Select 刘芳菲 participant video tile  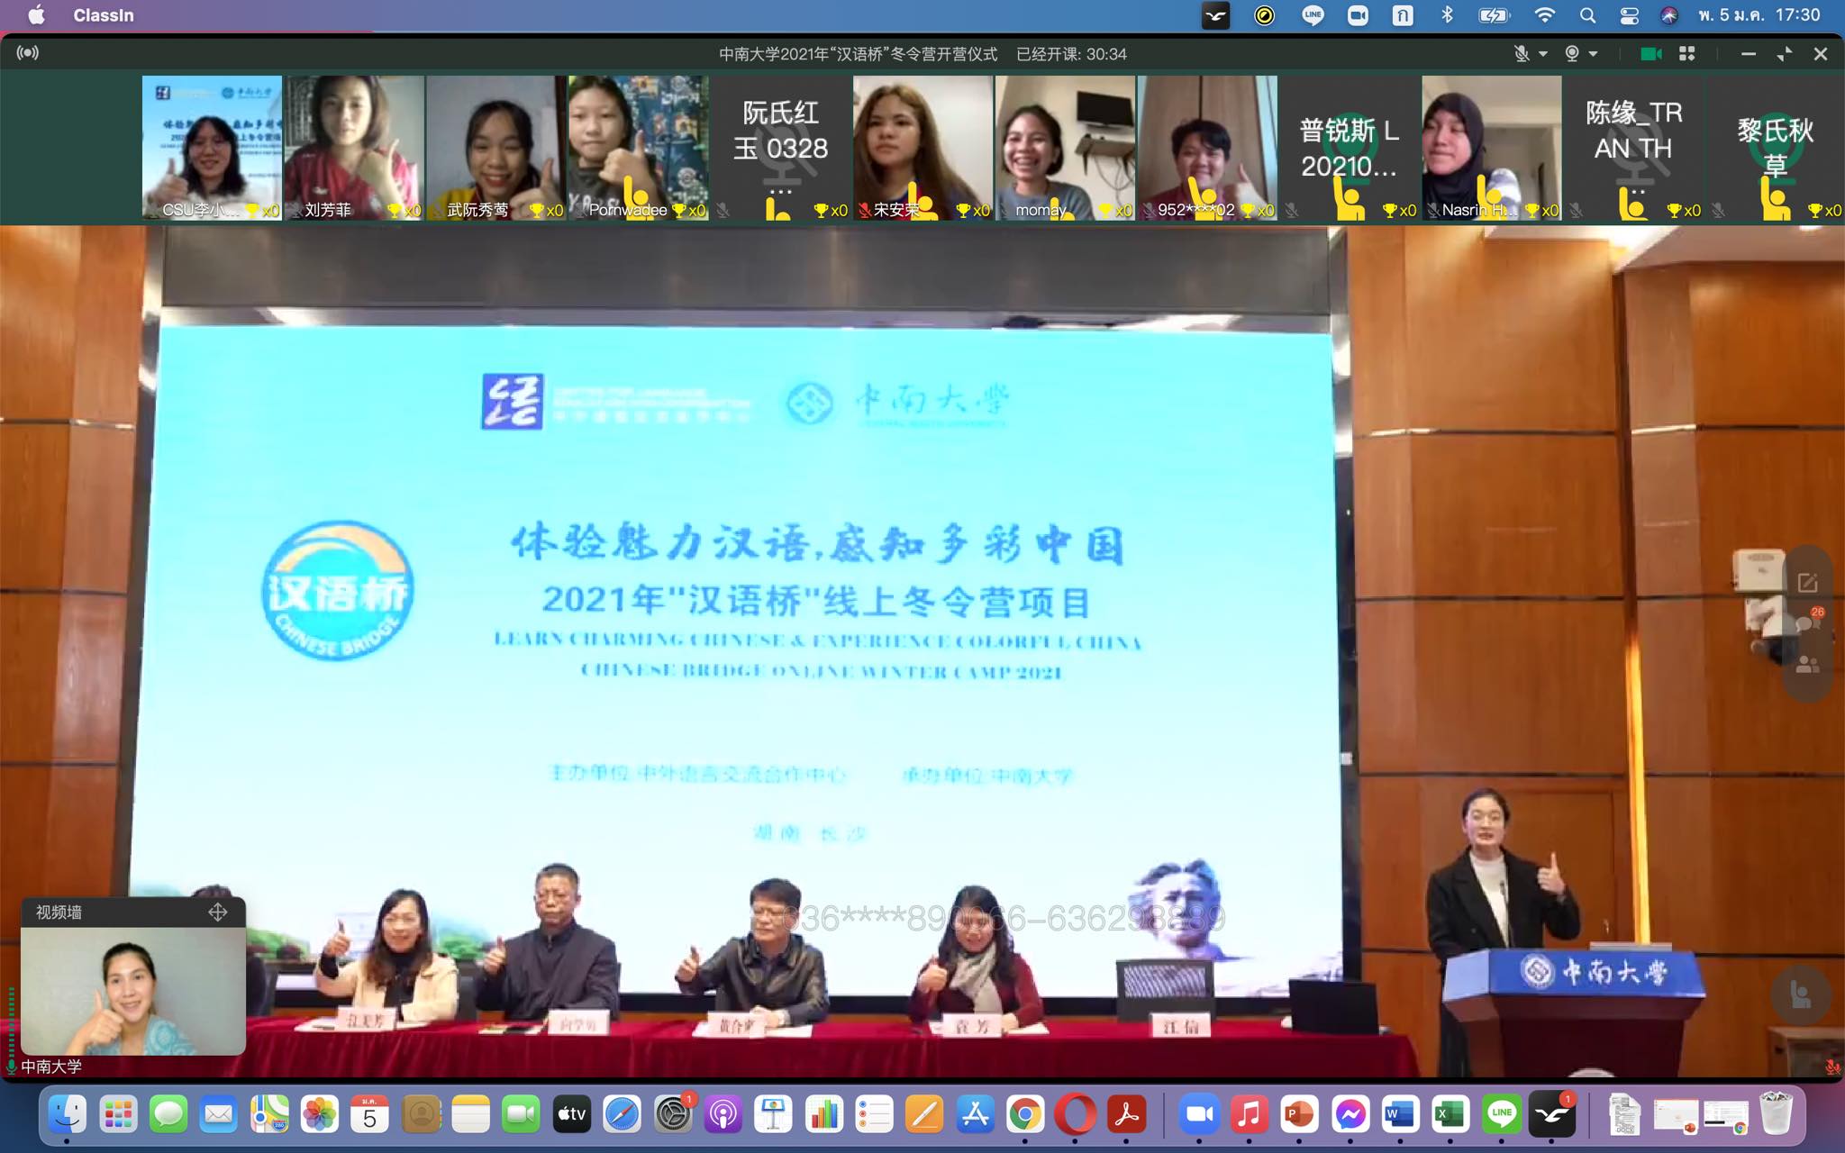coord(354,148)
